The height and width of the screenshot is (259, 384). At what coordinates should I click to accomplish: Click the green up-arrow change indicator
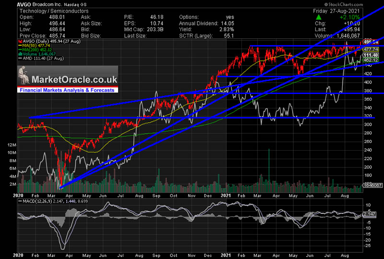319,17
